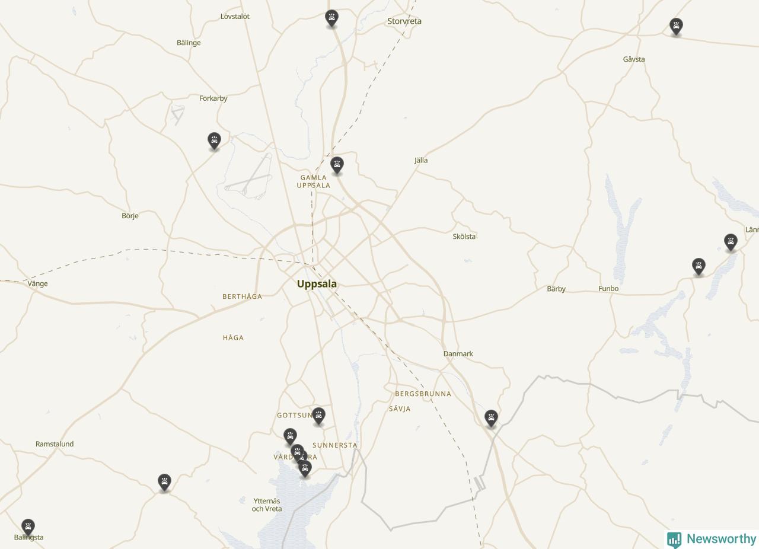Select the lowest car marker in Vårdsätra cluster
Viewport: 759px width, 549px height.
tap(305, 468)
